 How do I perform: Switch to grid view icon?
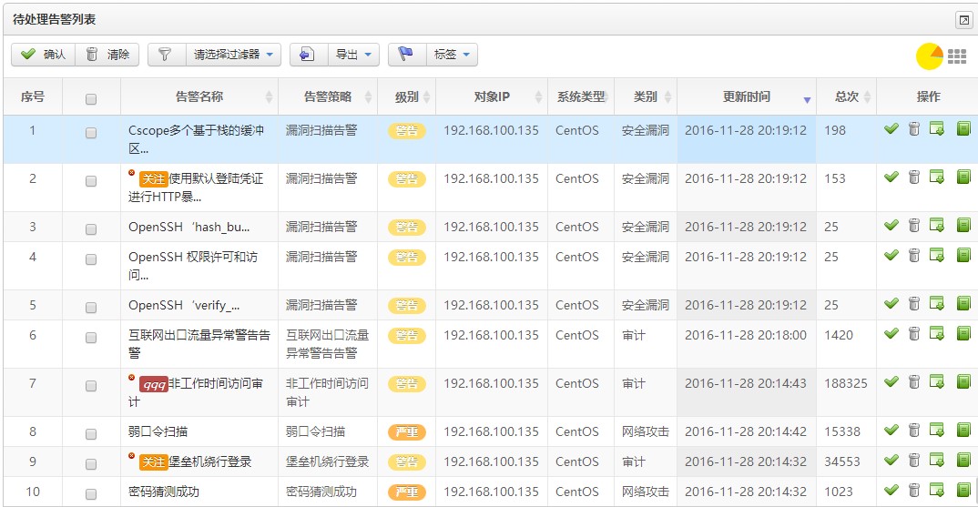(x=956, y=56)
